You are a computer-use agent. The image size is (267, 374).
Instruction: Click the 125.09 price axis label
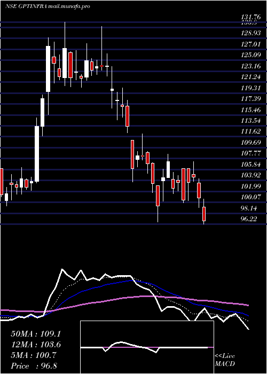pos(252,55)
